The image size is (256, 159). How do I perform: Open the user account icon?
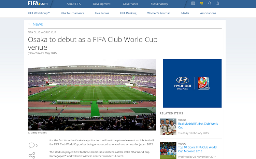coord(218,3)
